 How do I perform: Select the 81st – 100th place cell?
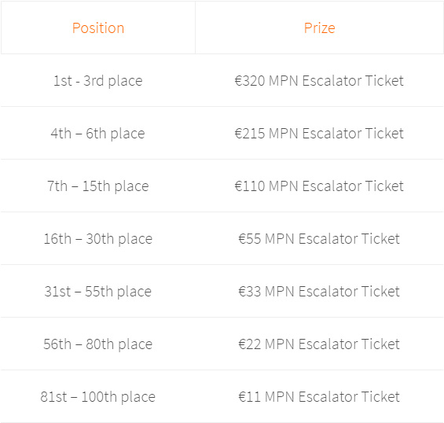tap(98, 396)
